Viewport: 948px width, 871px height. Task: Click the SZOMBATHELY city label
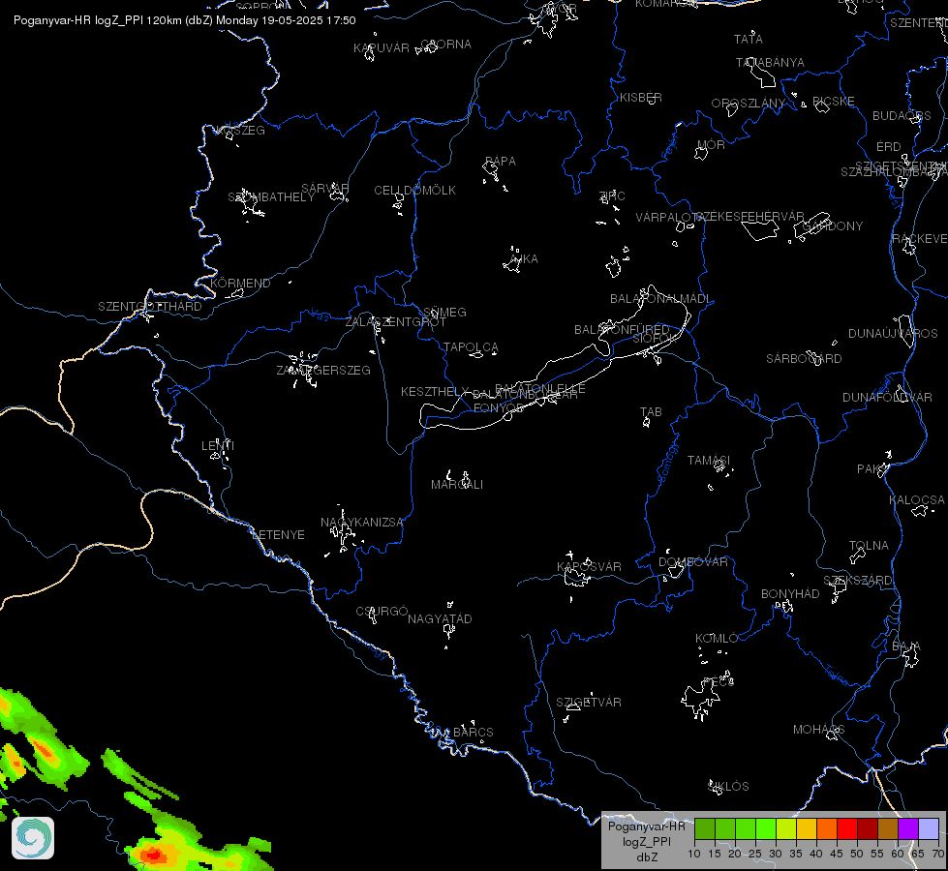pyautogui.click(x=271, y=197)
